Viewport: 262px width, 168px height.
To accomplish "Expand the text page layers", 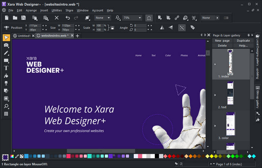I will [215, 95].
